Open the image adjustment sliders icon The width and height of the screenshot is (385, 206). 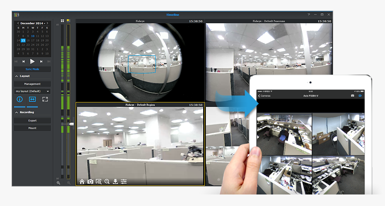[124, 182]
